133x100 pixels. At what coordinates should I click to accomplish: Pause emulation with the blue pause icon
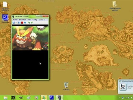(19, 22)
